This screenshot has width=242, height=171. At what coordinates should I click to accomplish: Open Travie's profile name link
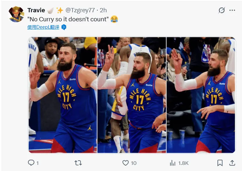(36, 10)
